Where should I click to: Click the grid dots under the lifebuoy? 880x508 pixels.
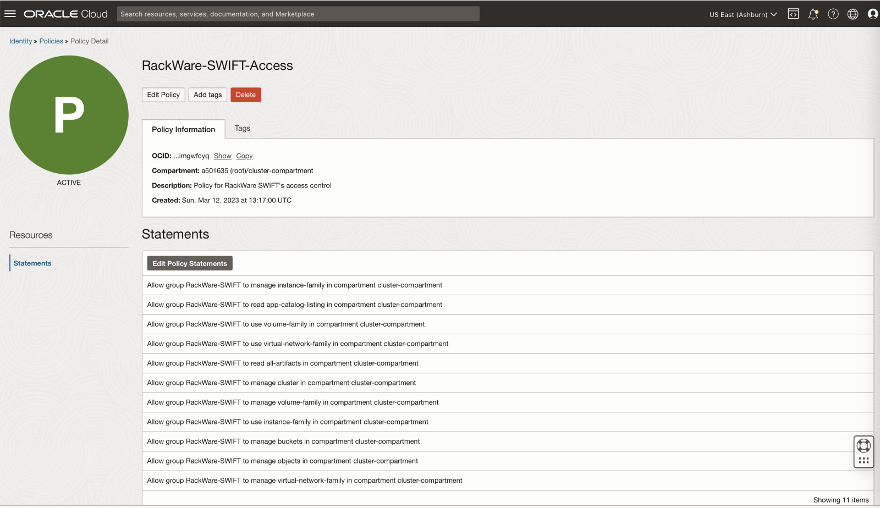click(x=864, y=461)
